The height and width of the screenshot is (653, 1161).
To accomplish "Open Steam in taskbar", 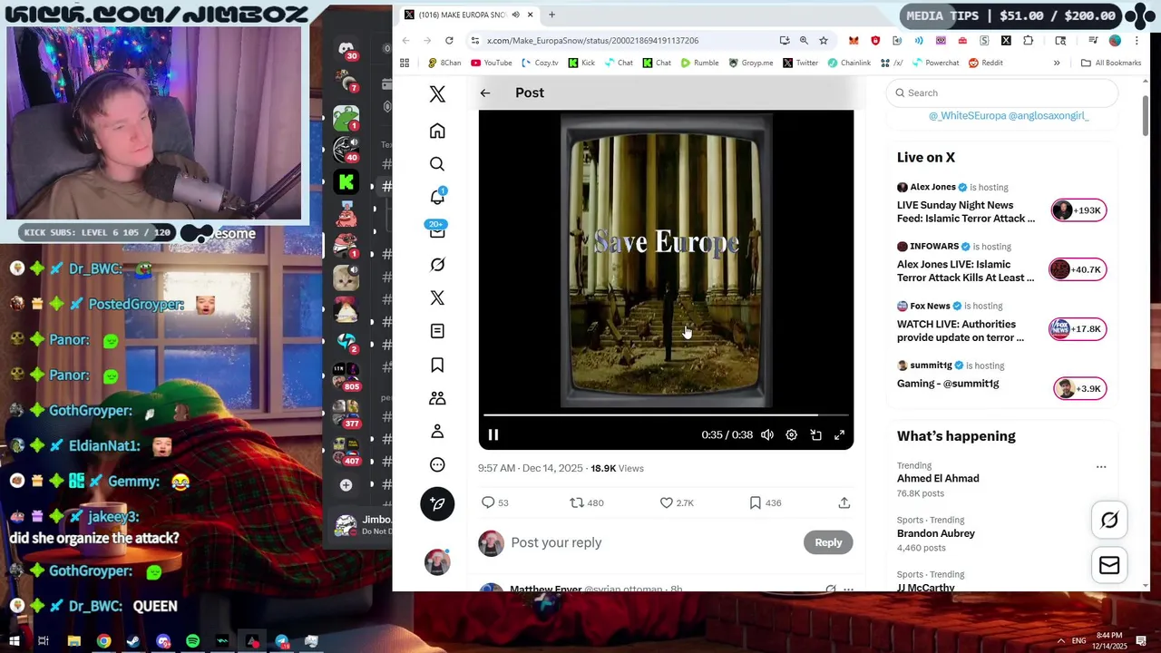I will click(133, 641).
